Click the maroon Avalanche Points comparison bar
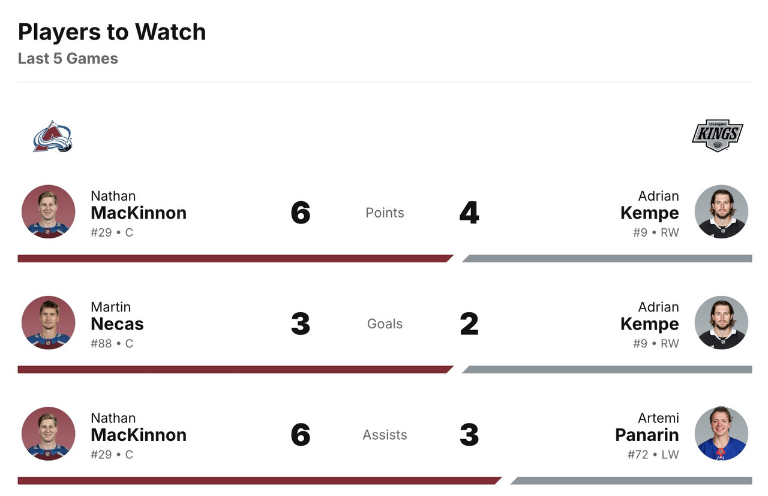Image resolution: width=768 pixels, height=496 pixels. pyautogui.click(x=234, y=259)
